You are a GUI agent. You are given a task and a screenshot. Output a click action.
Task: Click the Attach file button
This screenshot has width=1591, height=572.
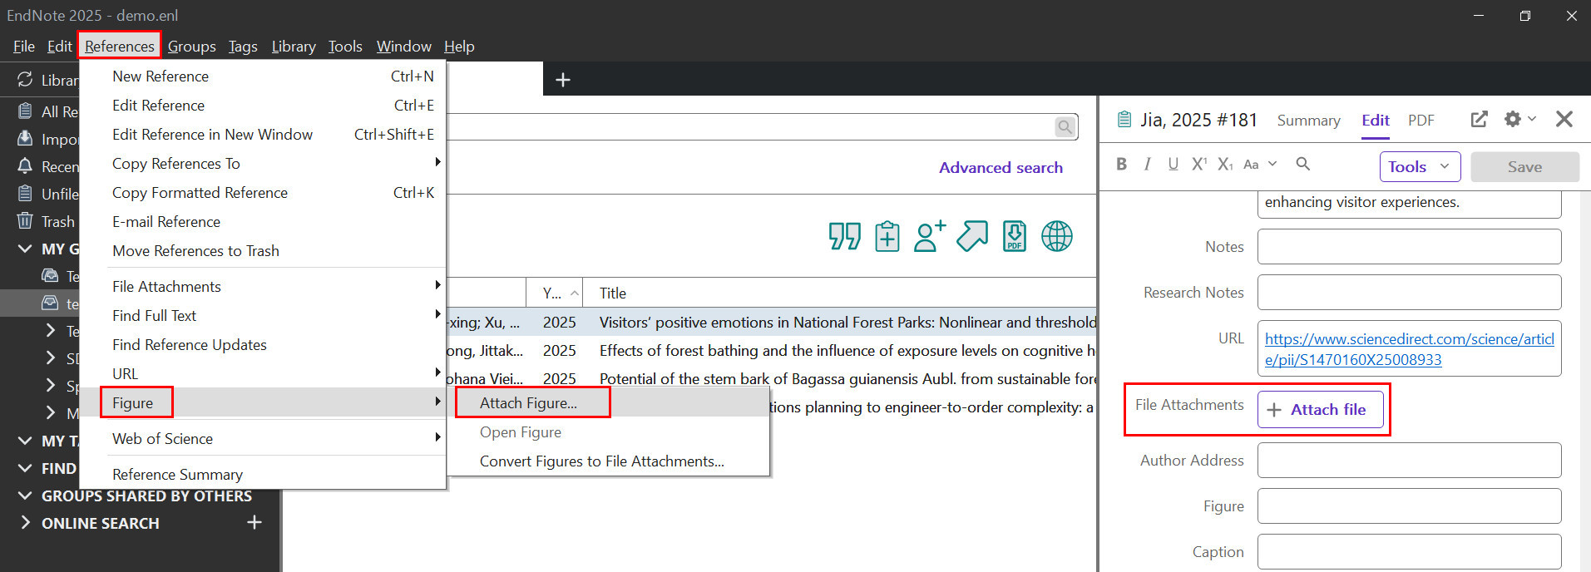pos(1321,410)
